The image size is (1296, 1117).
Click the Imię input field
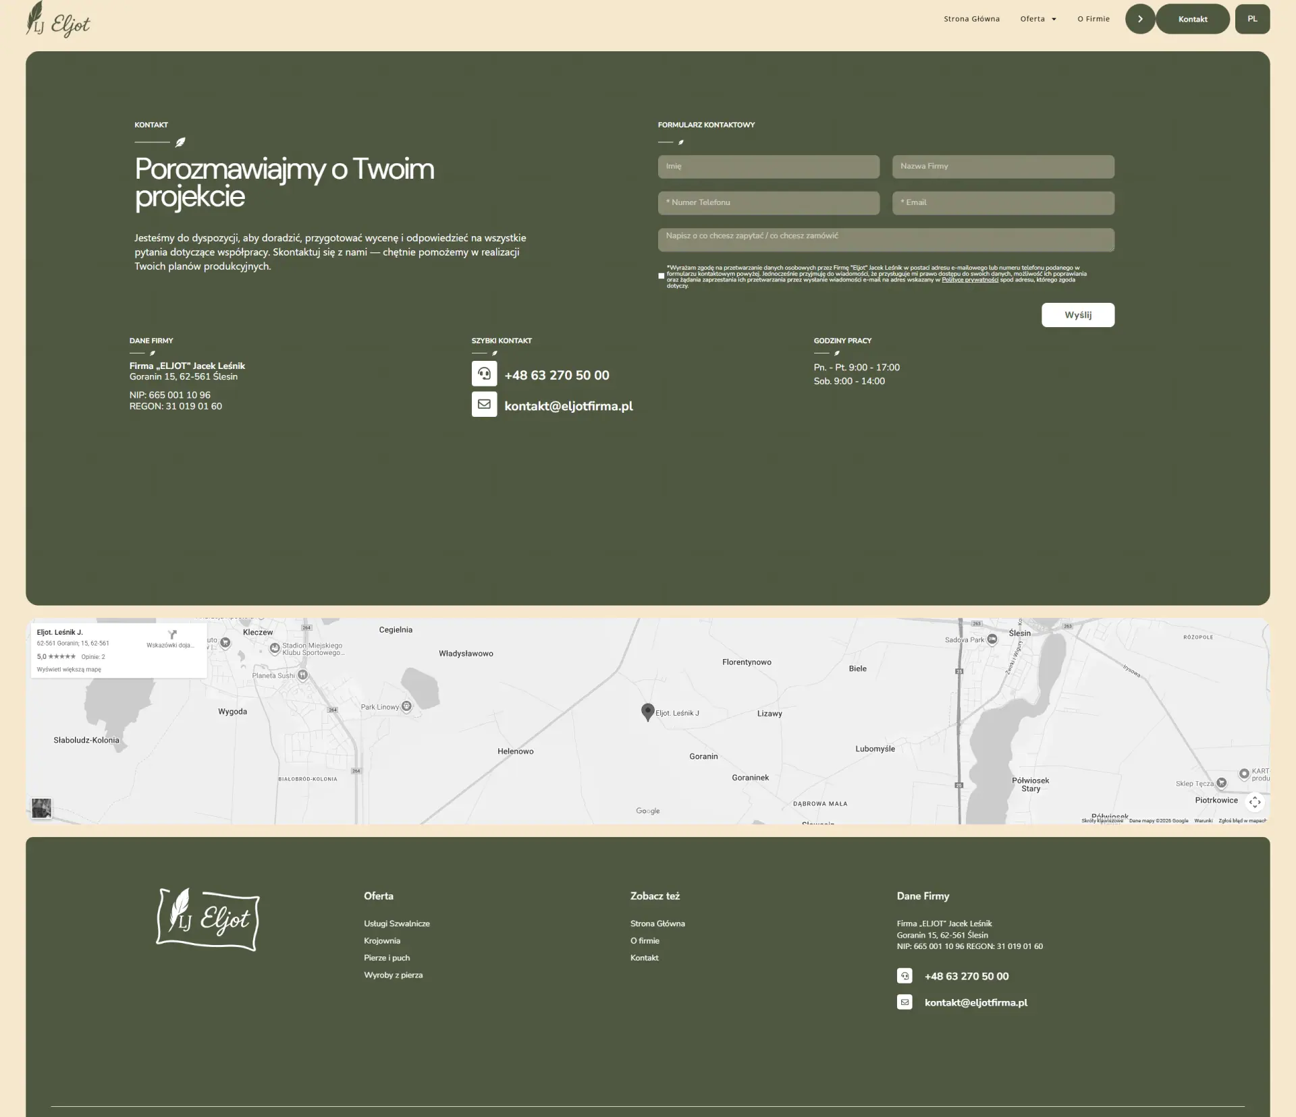pyautogui.click(x=768, y=167)
